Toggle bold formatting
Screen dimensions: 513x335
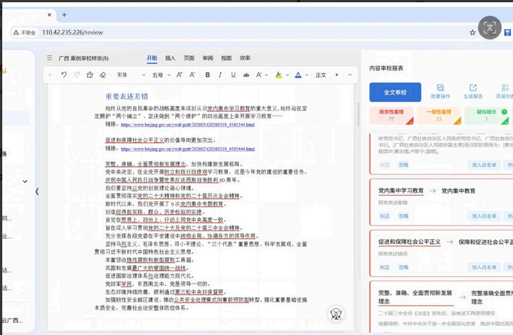pyautogui.click(x=207, y=75)
